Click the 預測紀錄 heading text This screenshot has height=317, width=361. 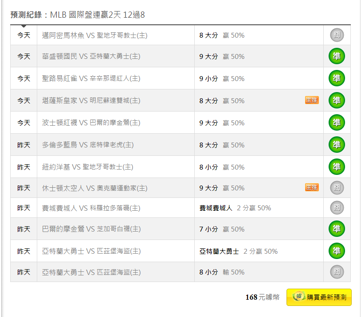(26, 15)
